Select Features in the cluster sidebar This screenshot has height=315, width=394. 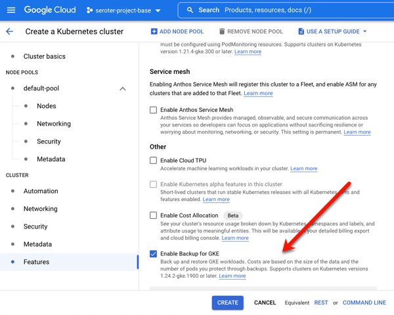(x=36, y=262)
